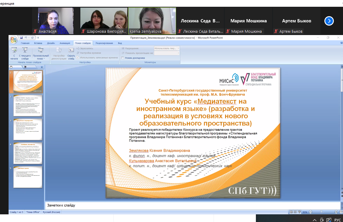Show next video participants arrow
The width and height of the screenshot is (343, 222).
pos(329,21)
